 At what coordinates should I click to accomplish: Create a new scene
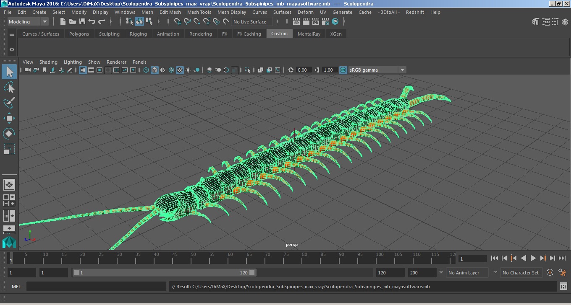tap(63, 22)
